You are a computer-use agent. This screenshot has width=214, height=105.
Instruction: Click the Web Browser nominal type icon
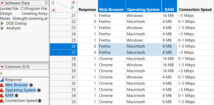[x=2, y=85]
